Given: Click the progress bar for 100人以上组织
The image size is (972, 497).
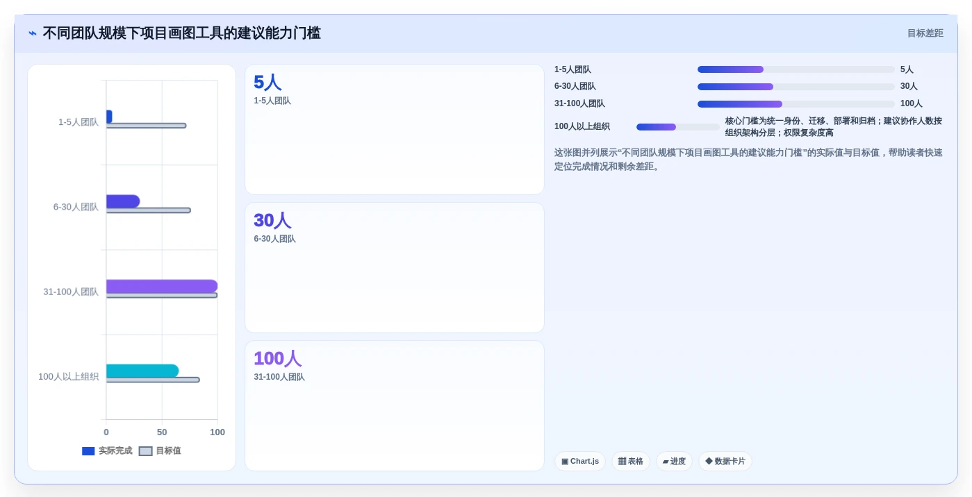Looking at the screenshot, I should coord(677,127).
